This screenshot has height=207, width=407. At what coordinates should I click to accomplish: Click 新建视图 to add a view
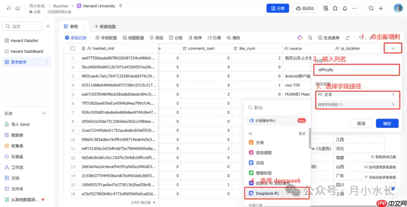pos(105,26)
